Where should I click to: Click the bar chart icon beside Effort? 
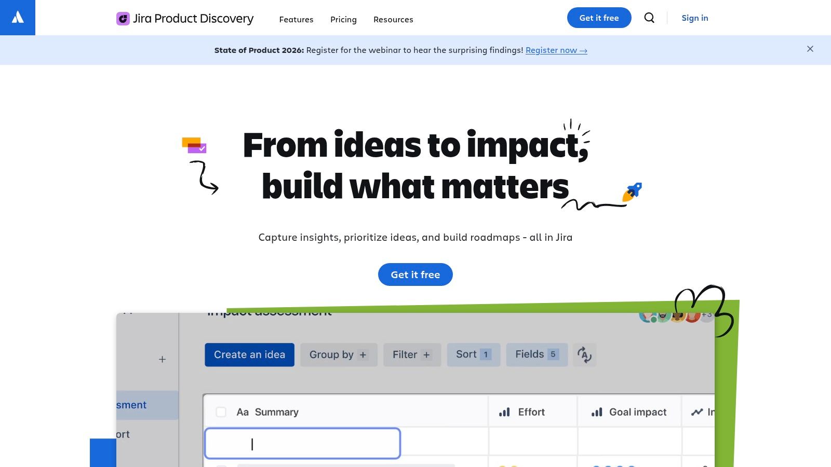click(x=503, y=411)
